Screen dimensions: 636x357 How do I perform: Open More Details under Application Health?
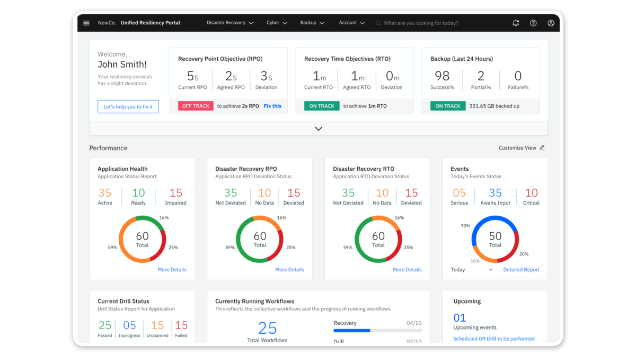[x=172, y=270]
